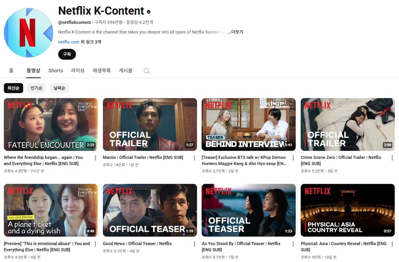
Task: Click the 외 링크 3개 additional links text
Action: click(91, 42)
